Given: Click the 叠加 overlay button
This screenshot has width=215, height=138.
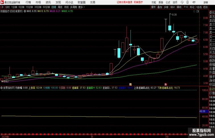Looking at the screenshot, I should point(160,7).
